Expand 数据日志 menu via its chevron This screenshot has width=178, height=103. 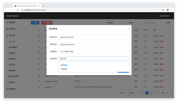click(x=27, y=83)
